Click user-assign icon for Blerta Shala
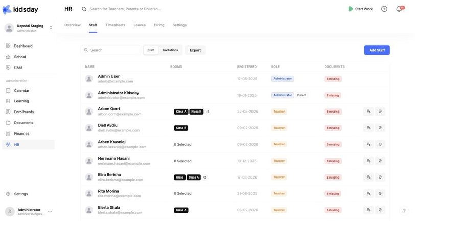Image resolution: width=460 pixels, height=245 pixels. point(369,210)
